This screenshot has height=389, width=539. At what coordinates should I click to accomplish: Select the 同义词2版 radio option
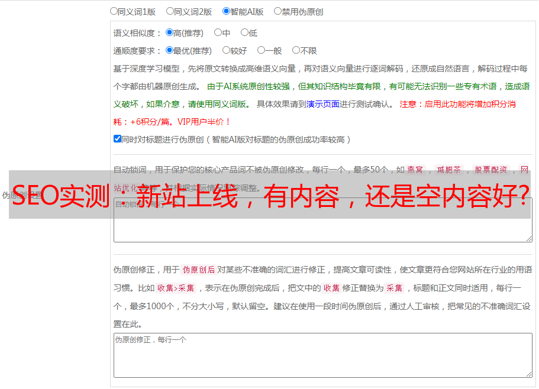point(170,11)
